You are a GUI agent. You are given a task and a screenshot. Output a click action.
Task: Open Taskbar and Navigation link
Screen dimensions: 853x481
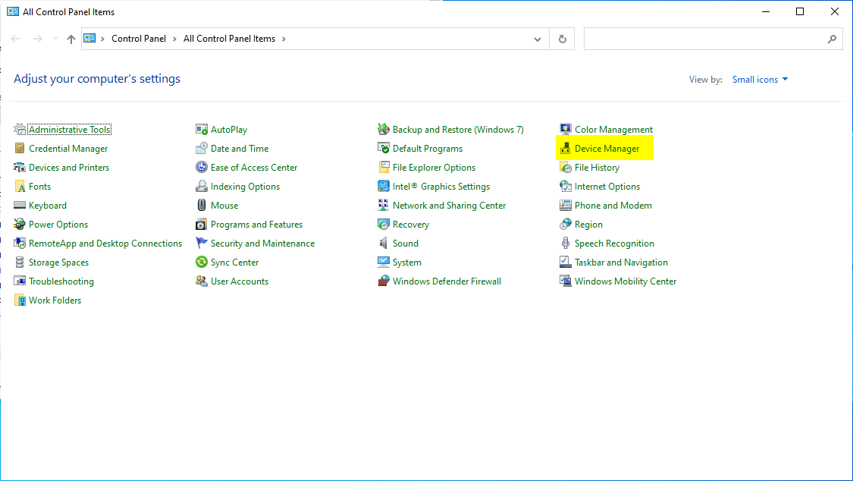tap(621, 263)
